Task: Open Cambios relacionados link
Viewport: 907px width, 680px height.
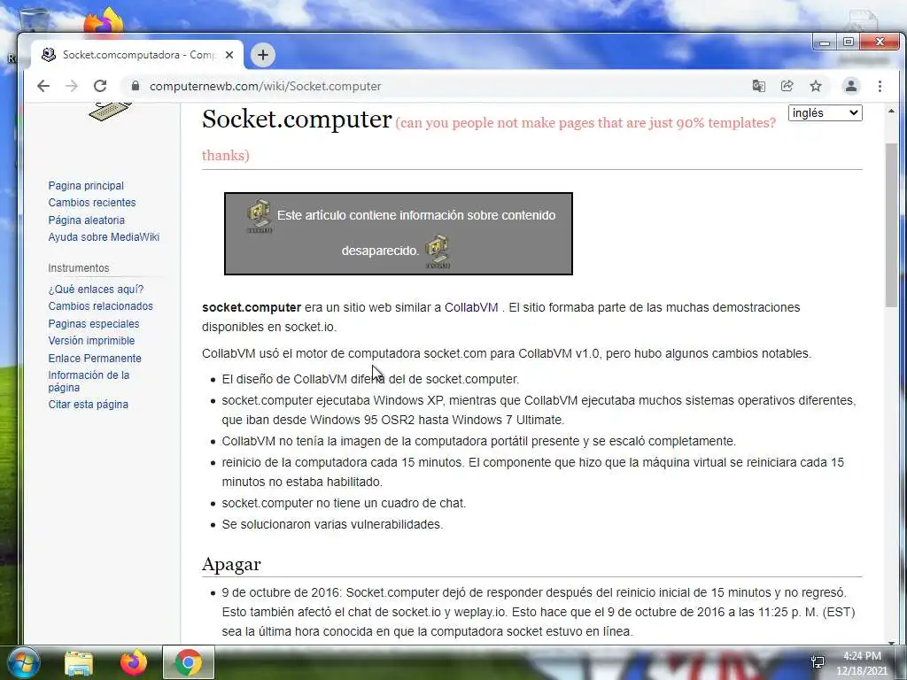Action: pos(101,305)
